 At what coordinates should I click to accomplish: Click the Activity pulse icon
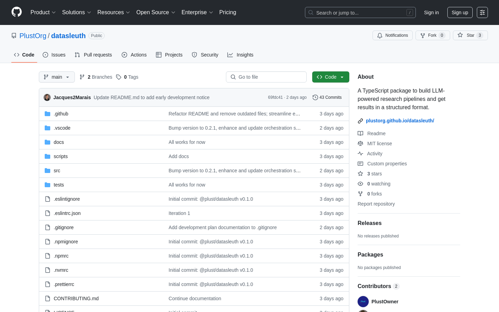pos(360,154)
